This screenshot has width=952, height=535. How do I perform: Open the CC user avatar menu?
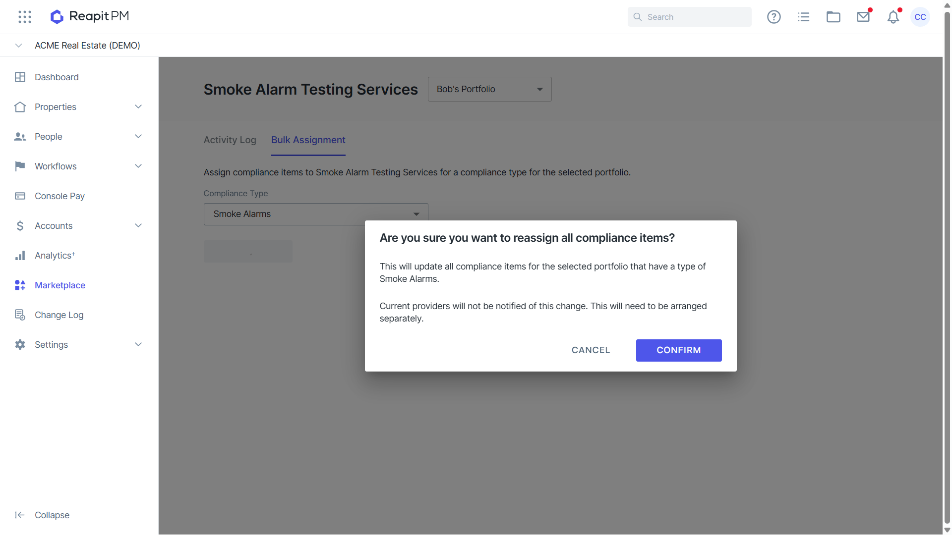(920, 17)
